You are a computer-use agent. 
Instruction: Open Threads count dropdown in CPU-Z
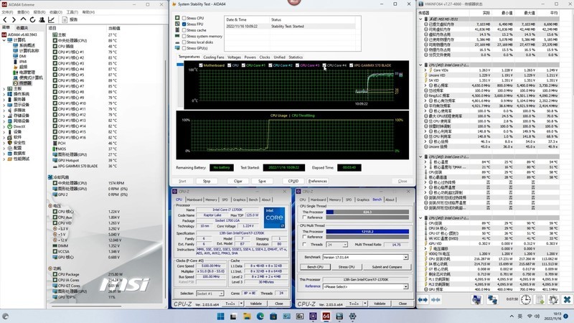(345, 244)
